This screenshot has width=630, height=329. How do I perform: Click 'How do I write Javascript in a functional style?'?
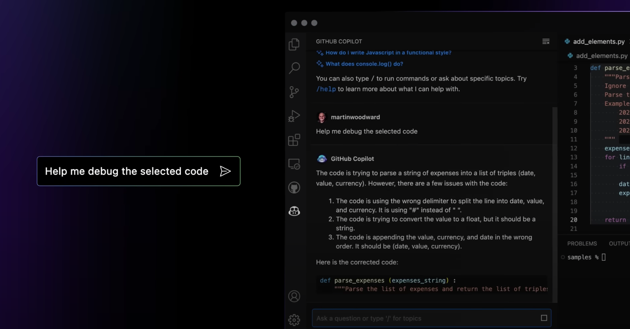point(388,53)
